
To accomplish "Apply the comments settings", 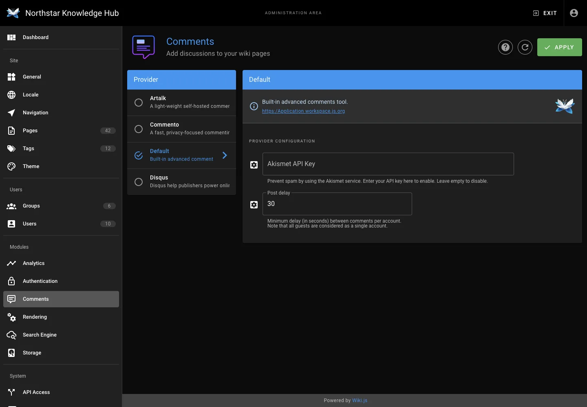I will click(559, 47).
